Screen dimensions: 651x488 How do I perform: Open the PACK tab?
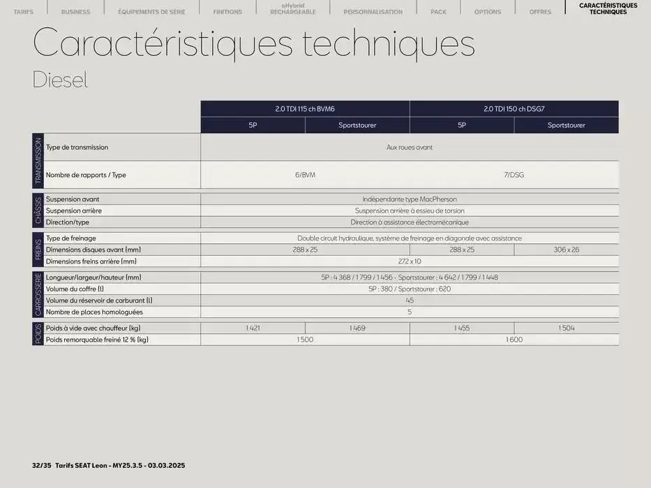438,11
